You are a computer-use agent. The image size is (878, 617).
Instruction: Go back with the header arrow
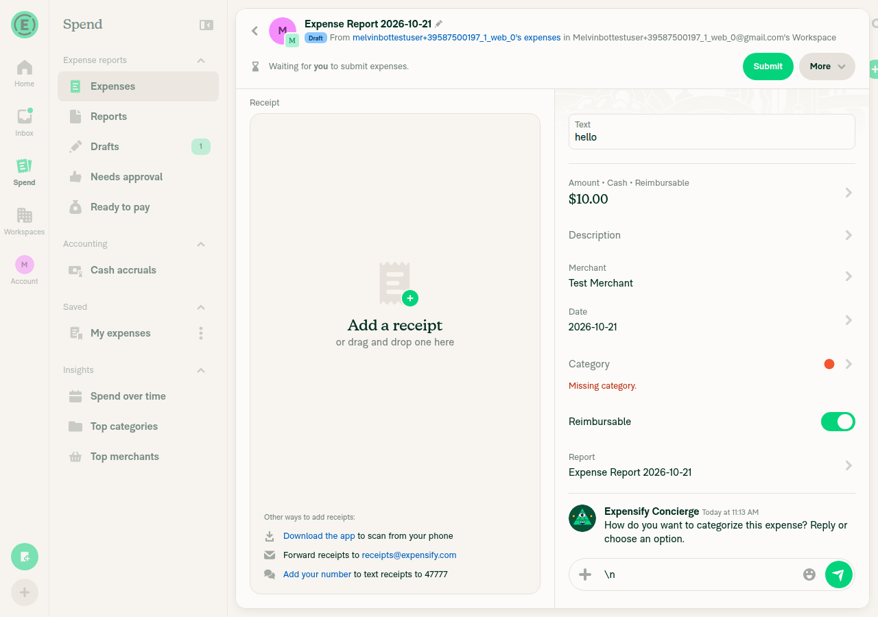coord(254,31)
